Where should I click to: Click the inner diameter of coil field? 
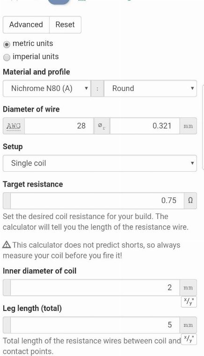[95, 288]
